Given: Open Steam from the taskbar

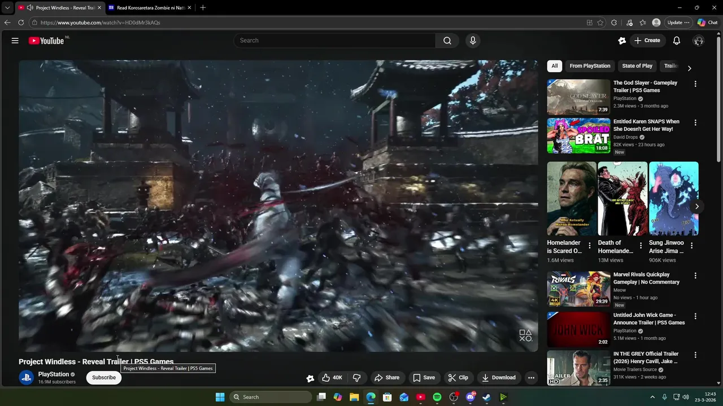Looking at the screenshot, I should (486, 397).
